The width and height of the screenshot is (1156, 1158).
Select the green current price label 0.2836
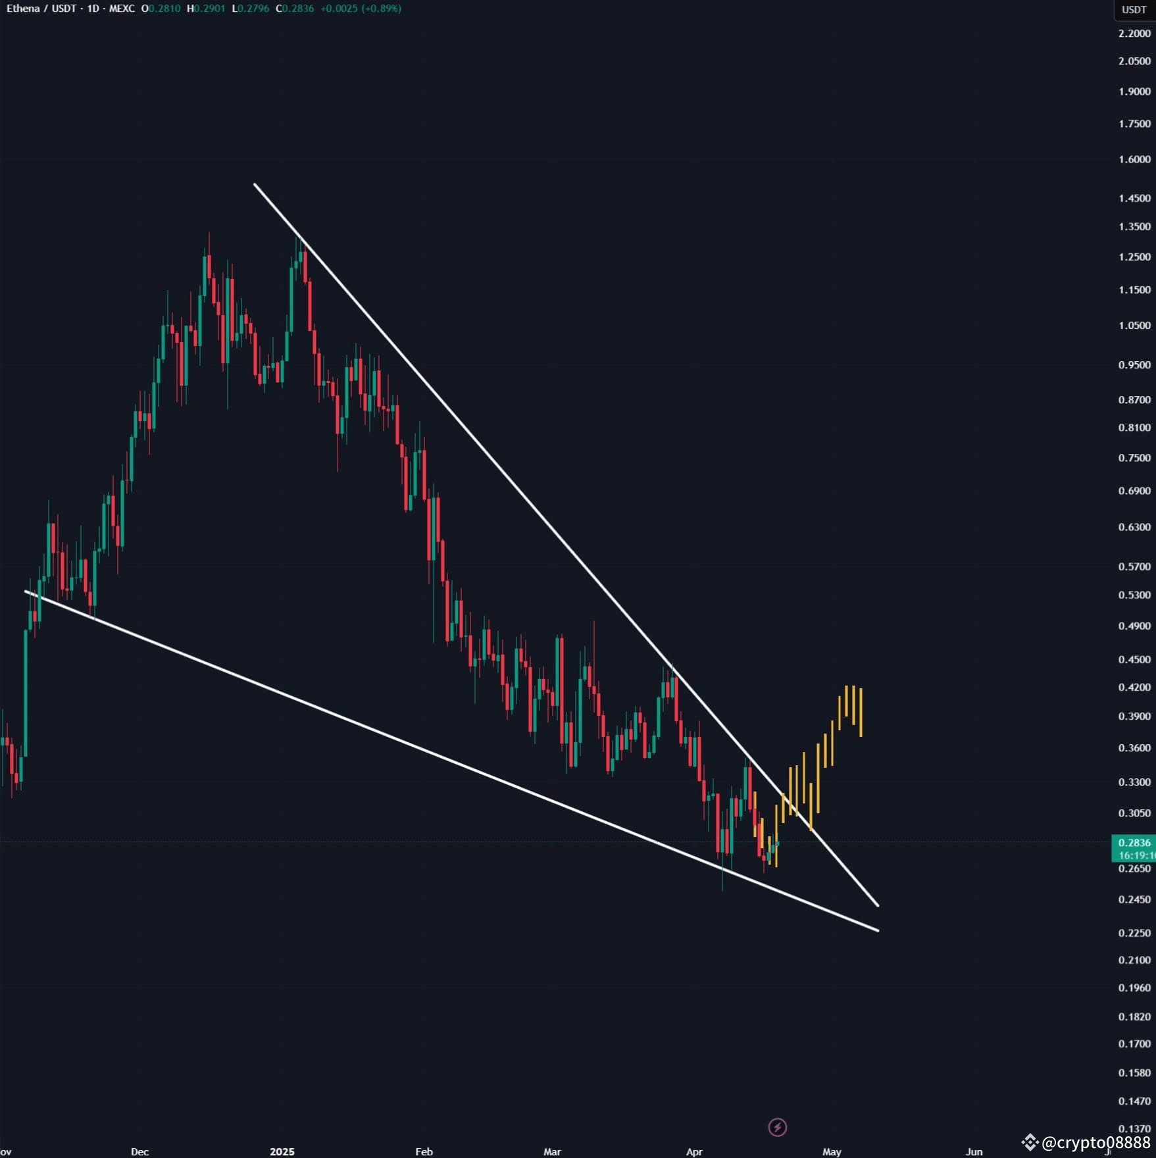tap(1133, 843)
